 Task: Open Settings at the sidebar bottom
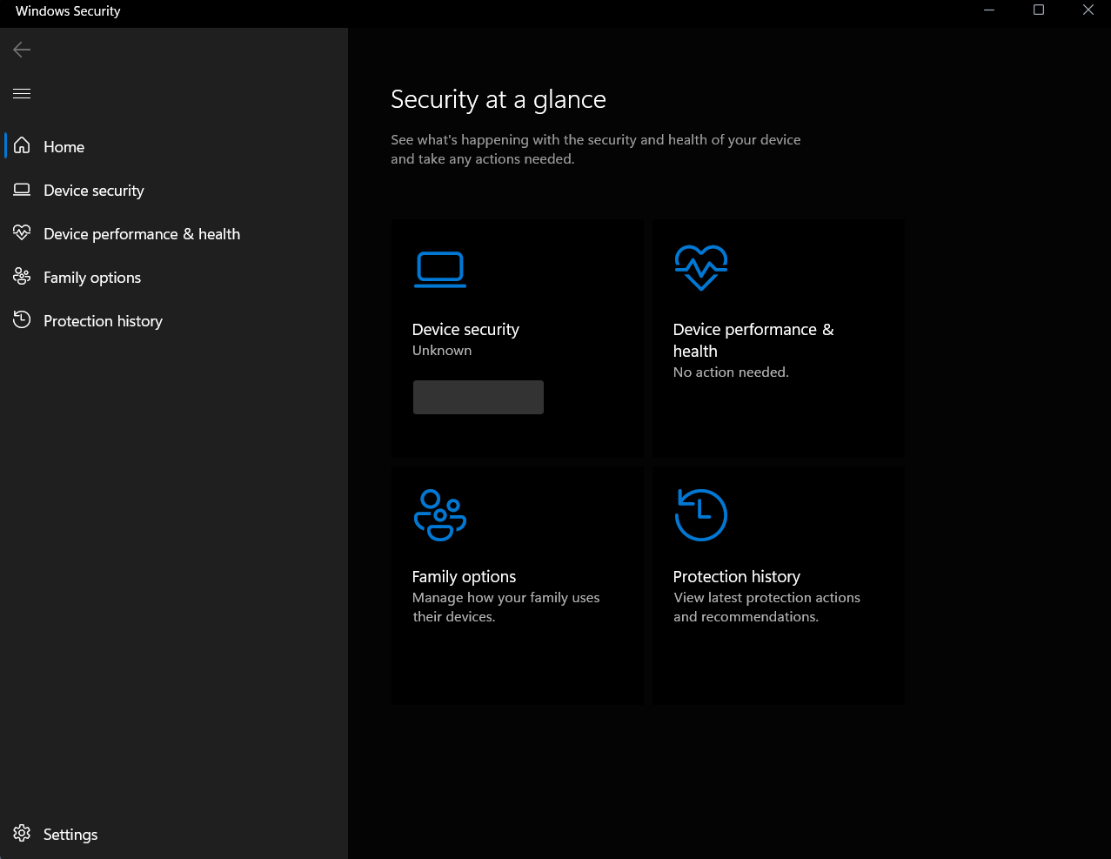point(174,834)
